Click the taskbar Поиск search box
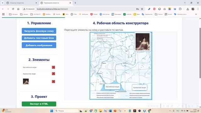Image resolution: width=201 pixels, height=113 pixels. coord(67,111)
